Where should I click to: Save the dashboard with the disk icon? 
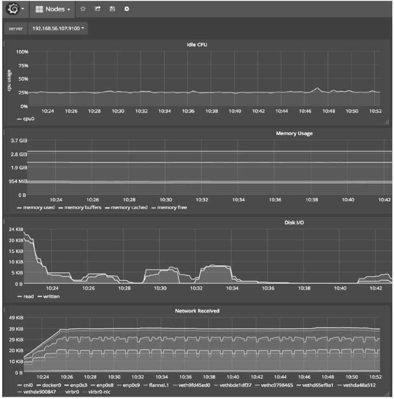(112, 9)
